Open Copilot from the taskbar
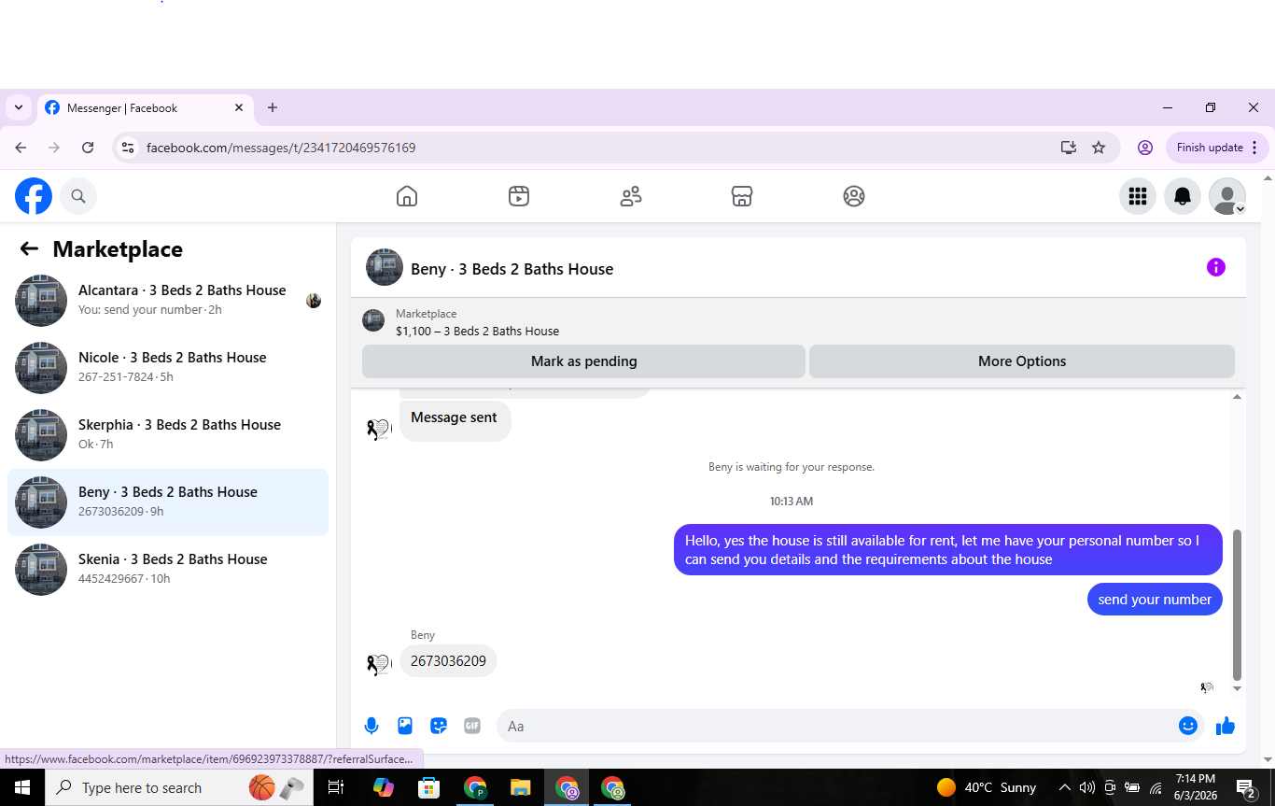The width and height of the screenshot is (1275, 806). coord(383,787)
